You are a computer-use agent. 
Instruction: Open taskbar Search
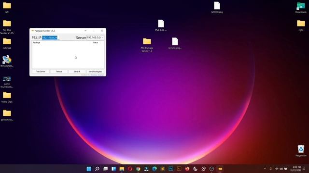(x=97, y=169)
